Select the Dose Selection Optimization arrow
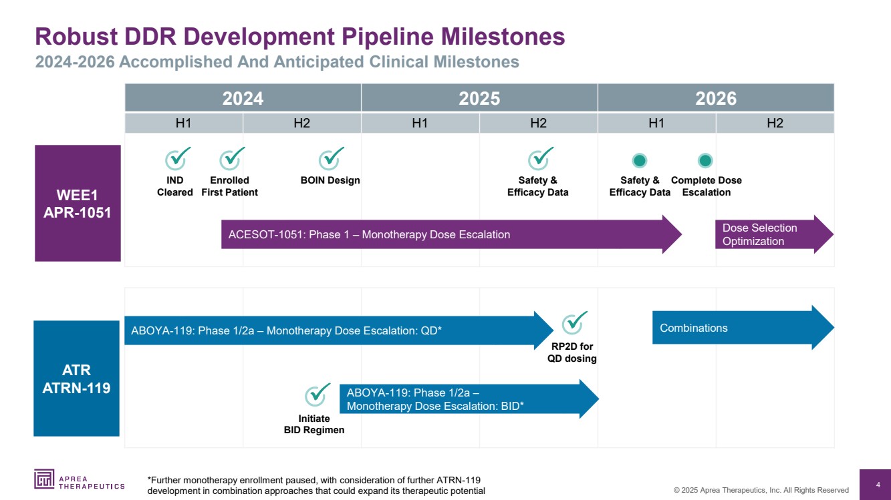The image size is (891, 500). pos(769,235)
